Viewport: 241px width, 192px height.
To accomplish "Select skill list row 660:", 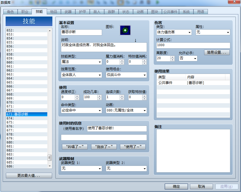I will (x=27, y=62).
